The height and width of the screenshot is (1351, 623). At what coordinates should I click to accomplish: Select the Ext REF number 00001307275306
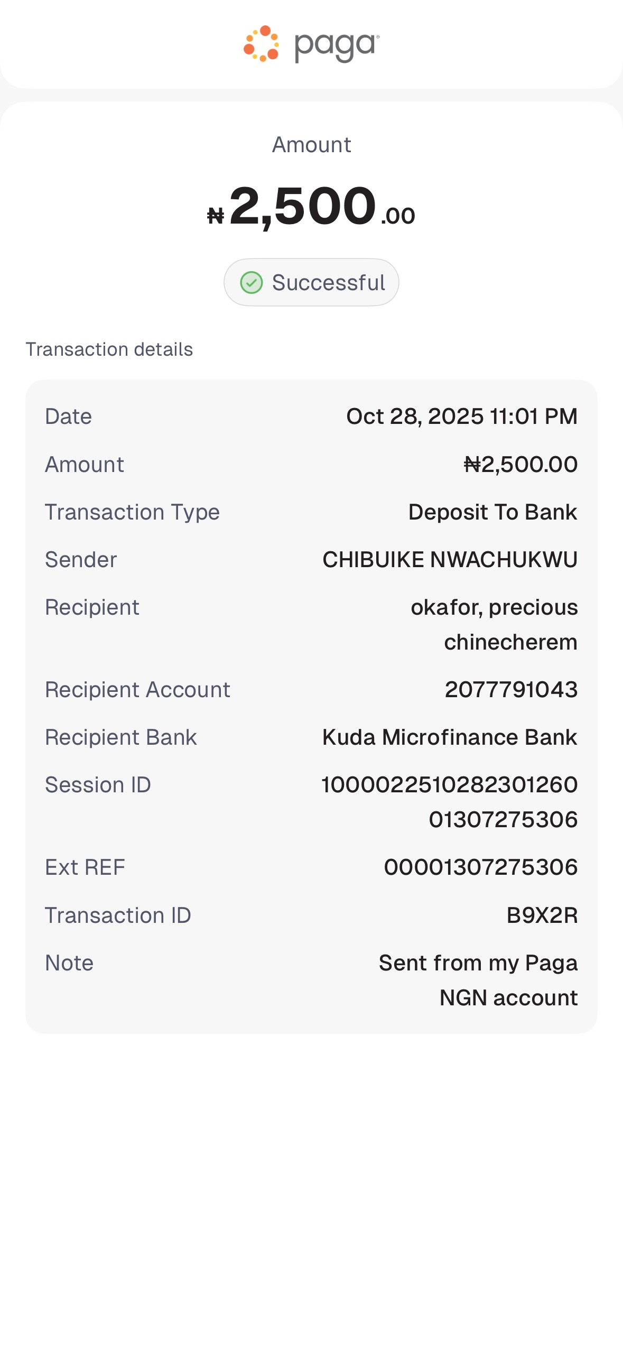481,867
